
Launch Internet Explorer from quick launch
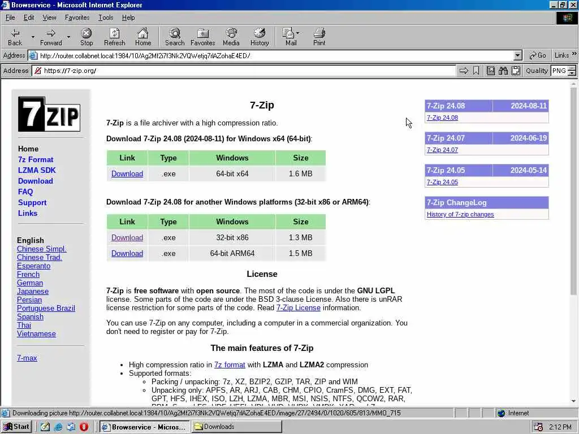[x=58, y=427]
